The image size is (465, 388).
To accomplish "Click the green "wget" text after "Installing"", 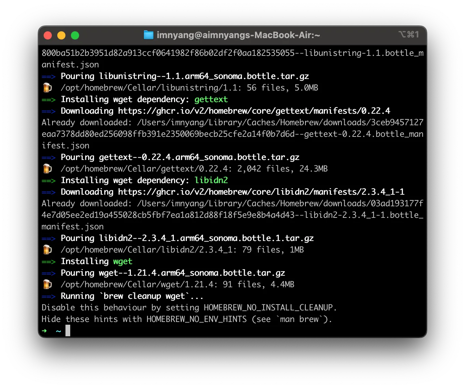I will coord(123,261).
